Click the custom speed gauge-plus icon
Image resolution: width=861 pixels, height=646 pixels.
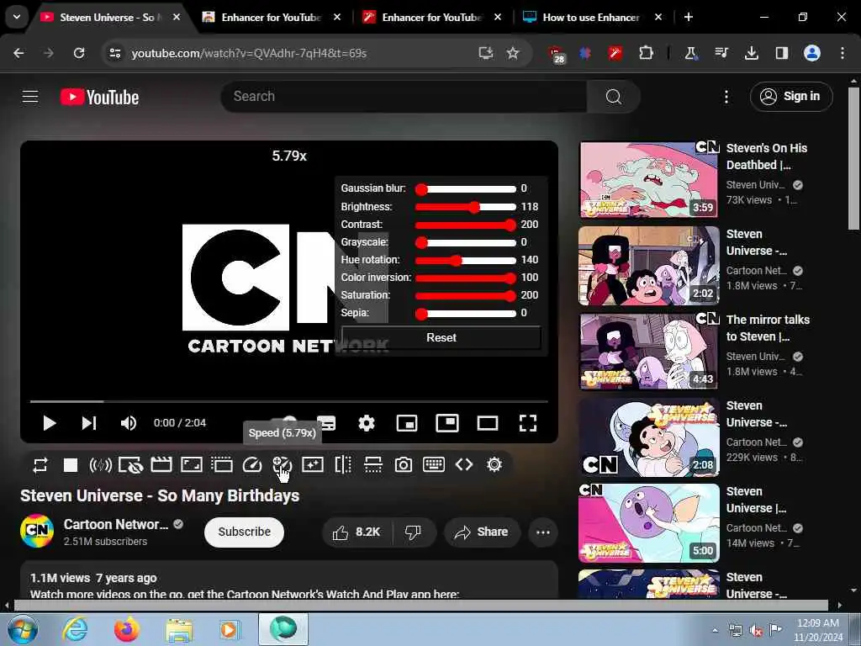tap(283, 465)
